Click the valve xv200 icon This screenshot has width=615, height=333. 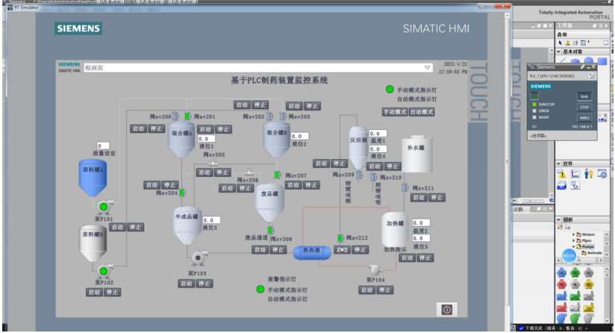click(175, 116)
